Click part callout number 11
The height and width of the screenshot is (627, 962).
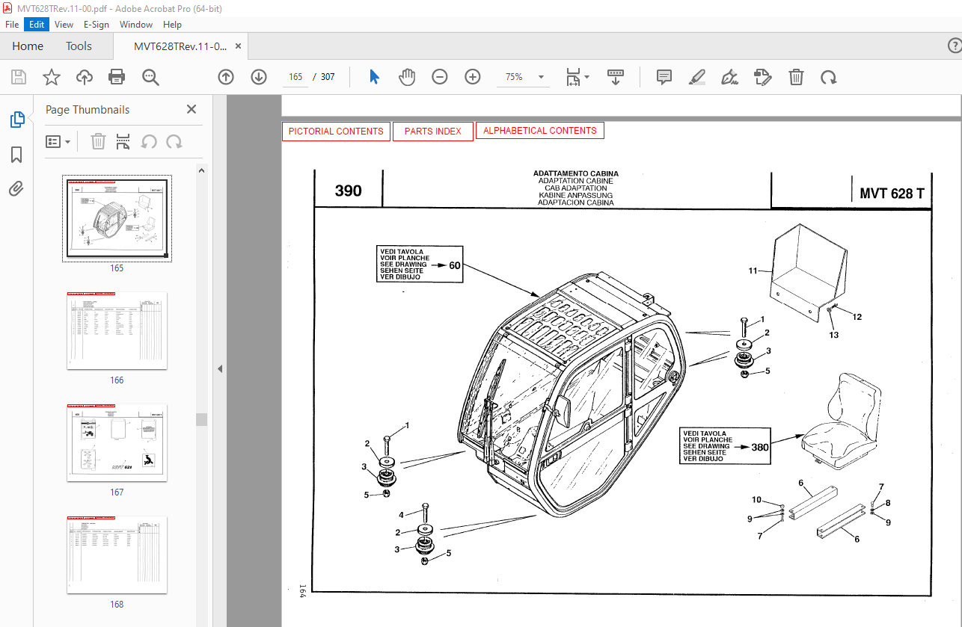[753, 270]
